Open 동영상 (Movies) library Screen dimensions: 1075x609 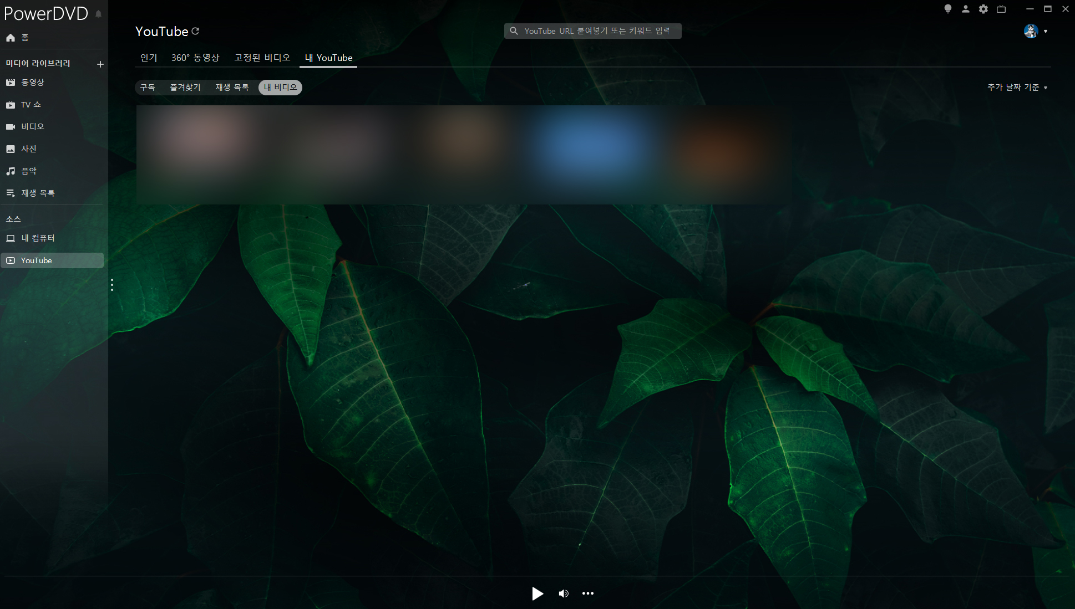pos(25,83)
